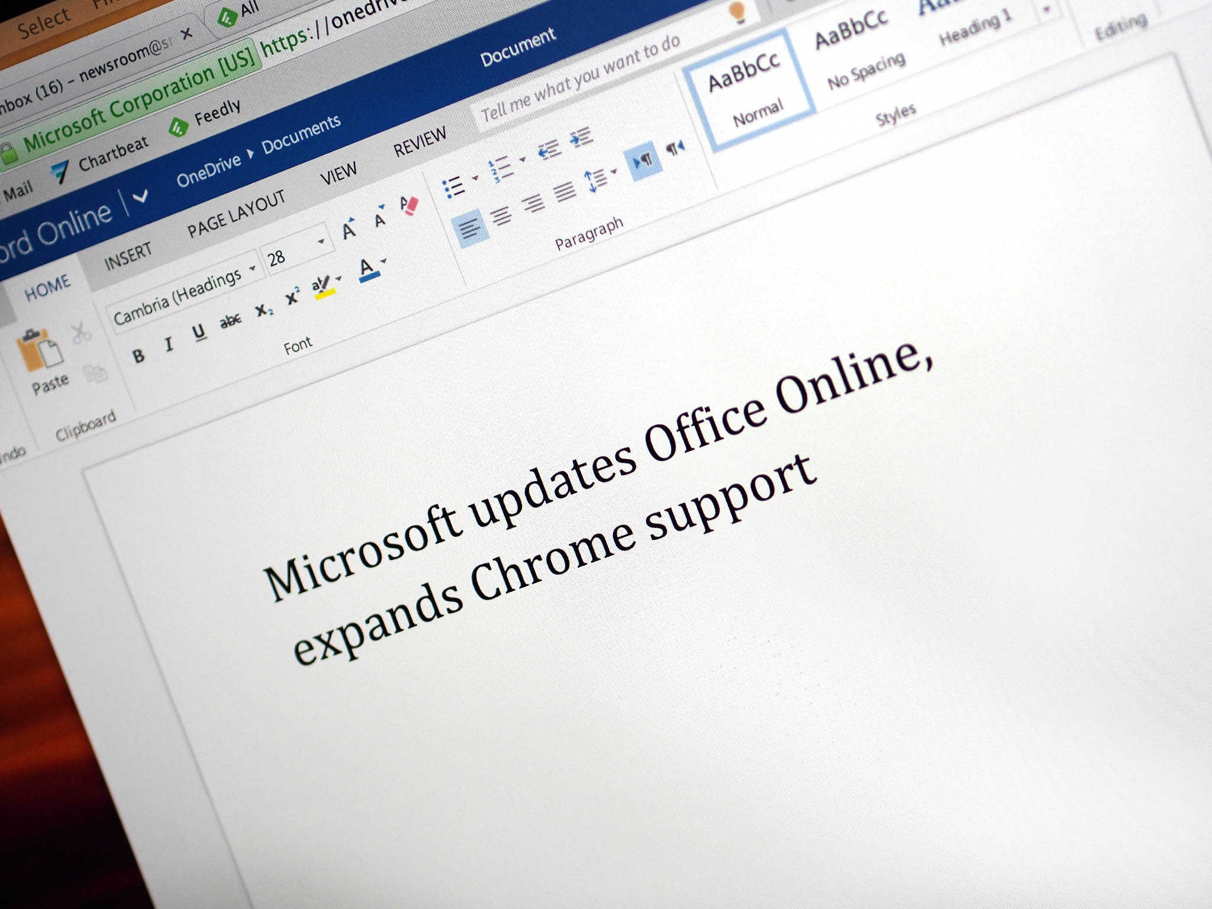Viewport: 1212px width, 909px height.
Task: Open the PAGE LAYOUT ribbon tab
Action: click(x=236, y=214)
